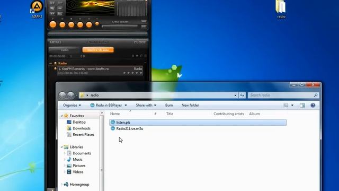Open the AIMP playlist MENU

pyautogui.click(x=56, y=42)
